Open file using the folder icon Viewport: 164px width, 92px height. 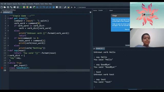click(x=5, y=7)
